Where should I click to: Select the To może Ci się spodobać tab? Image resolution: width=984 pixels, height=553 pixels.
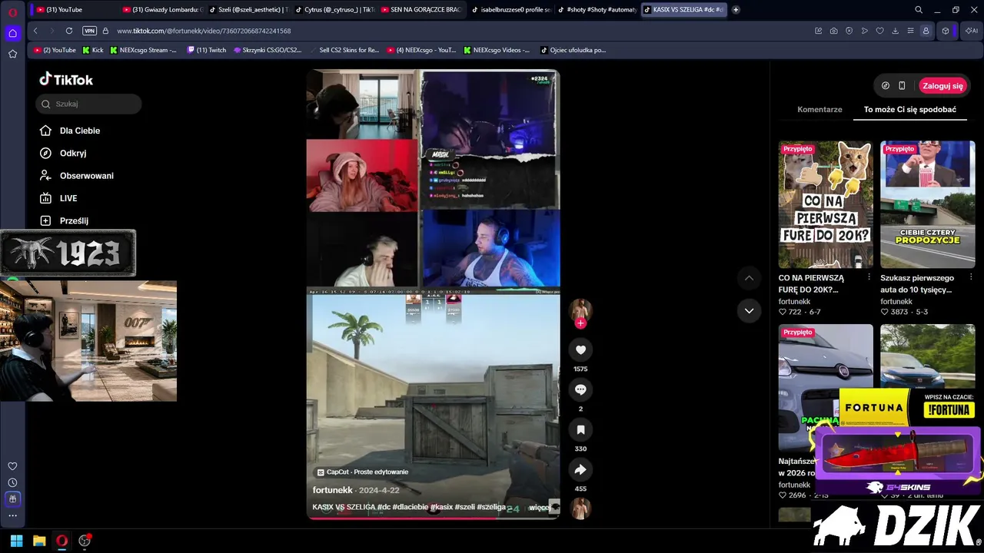(x=910, y=110)
